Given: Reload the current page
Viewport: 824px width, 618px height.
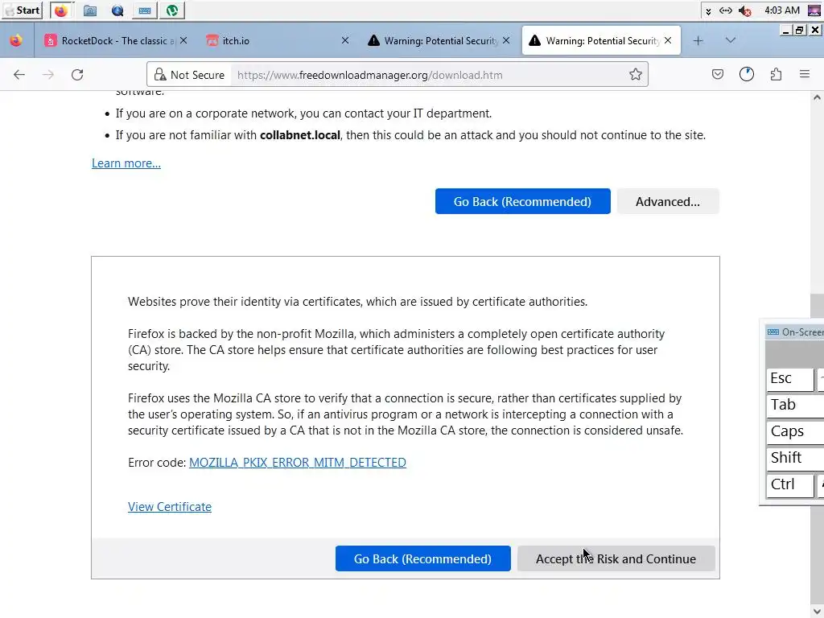Looking at the screenshot, I should tap(77, 75).
